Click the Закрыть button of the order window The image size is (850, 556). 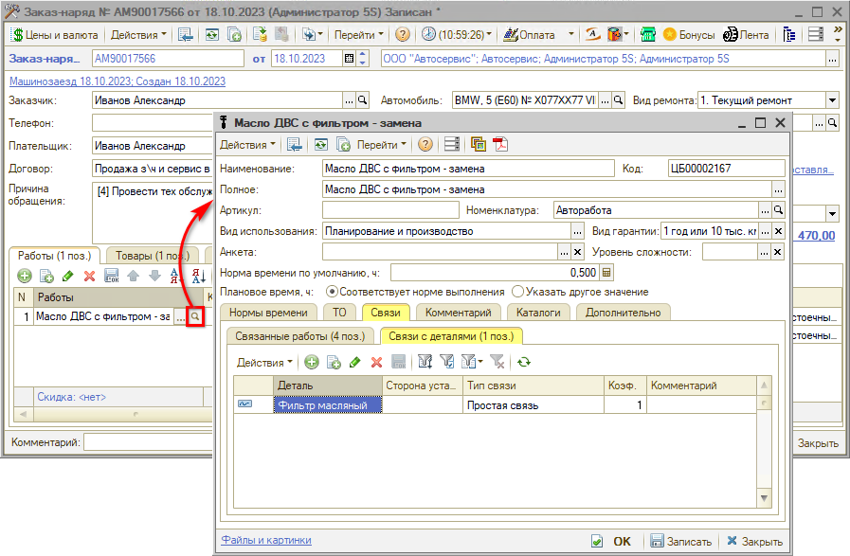[x=818, y=442]
